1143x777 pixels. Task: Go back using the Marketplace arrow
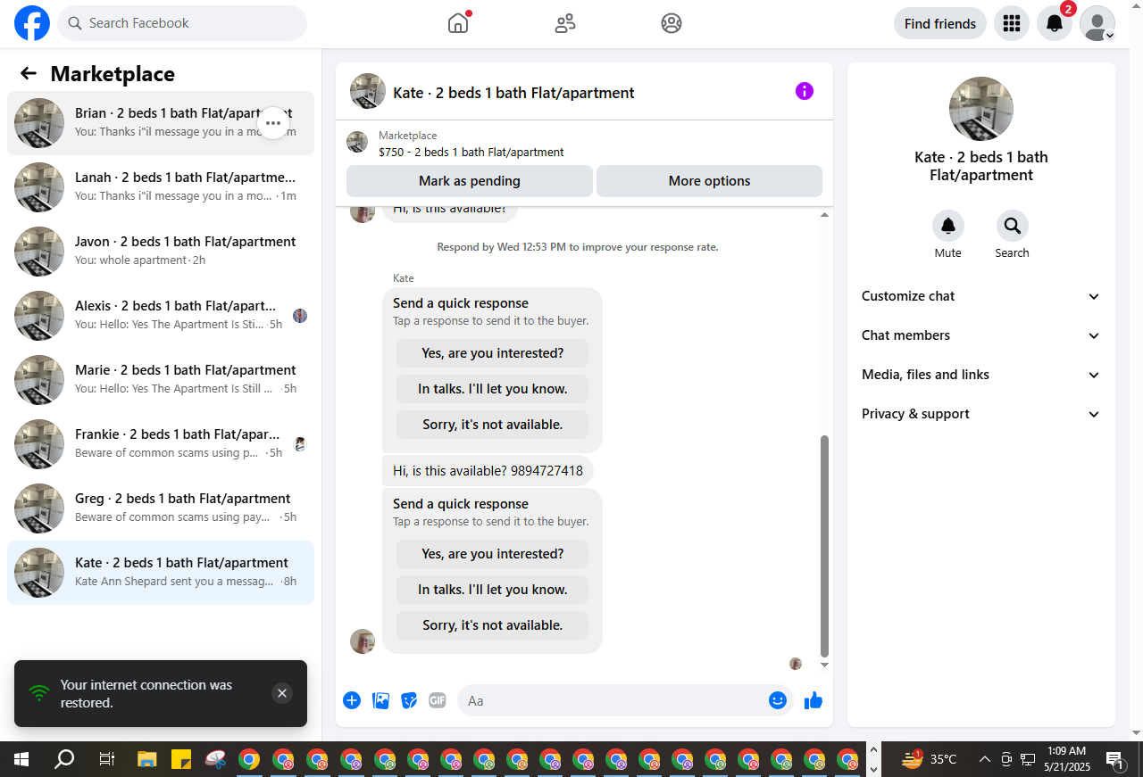pos(29,73)
